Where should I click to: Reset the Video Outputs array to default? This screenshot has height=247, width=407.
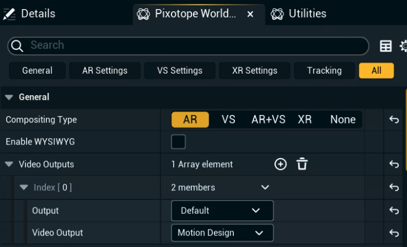[x=394, y=164]
